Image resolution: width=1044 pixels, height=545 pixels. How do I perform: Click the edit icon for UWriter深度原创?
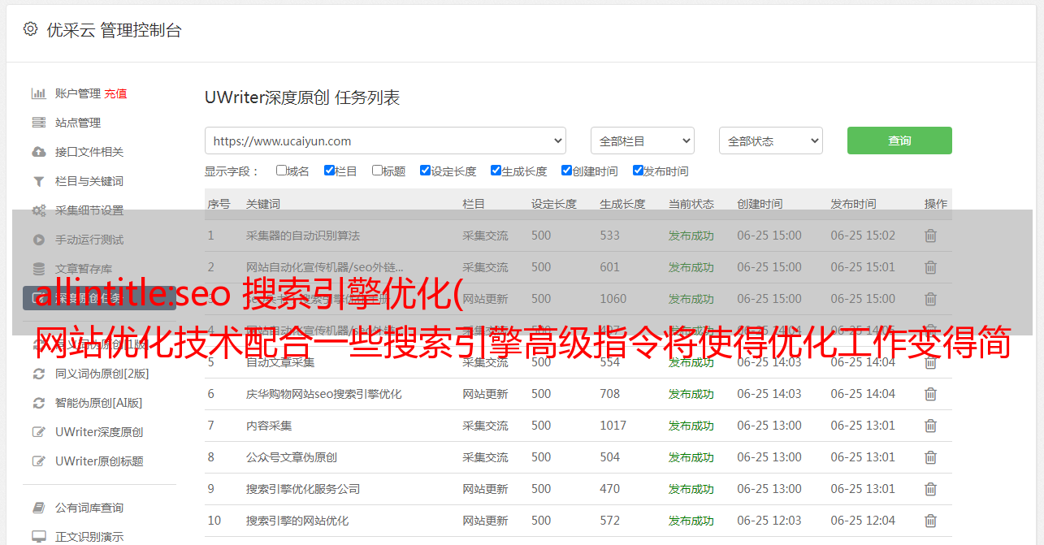click(x=38, y=432)
